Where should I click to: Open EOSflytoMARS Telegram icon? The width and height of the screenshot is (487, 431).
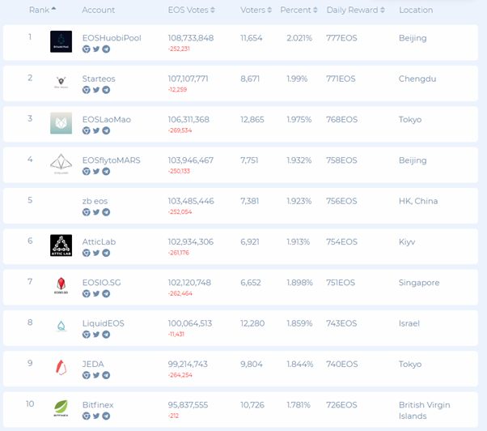coord(106,171)
